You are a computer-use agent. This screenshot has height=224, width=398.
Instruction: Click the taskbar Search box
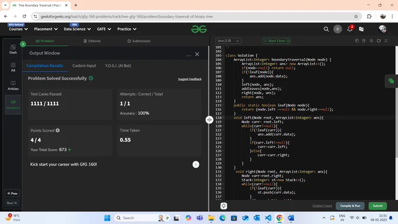pos(142,218)
